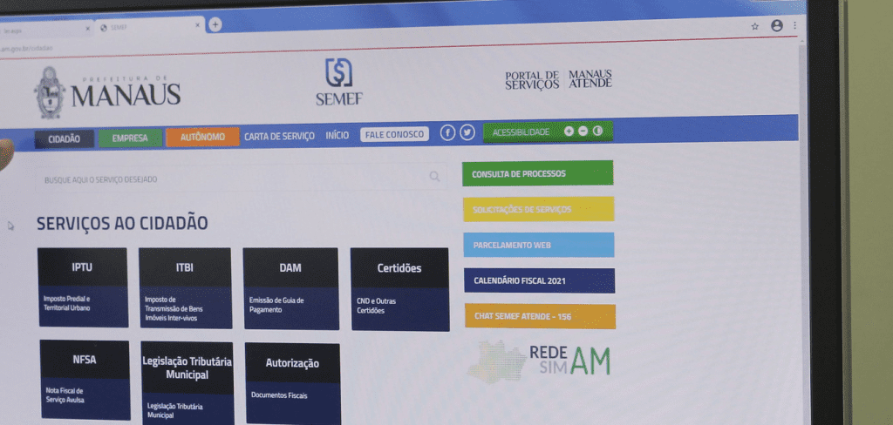Image resolution: width=893 pixels, height=425 pixels.
Task: Click the 'Serviços ao Cidadão' heading
Action: pos(122,224)
